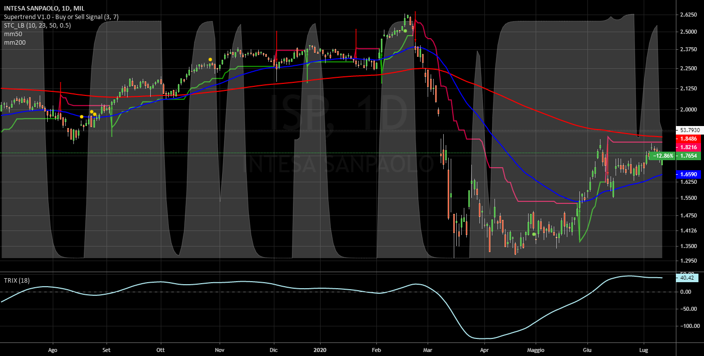
Task: Click the Apr label on time axis
Action: point(484,349)
